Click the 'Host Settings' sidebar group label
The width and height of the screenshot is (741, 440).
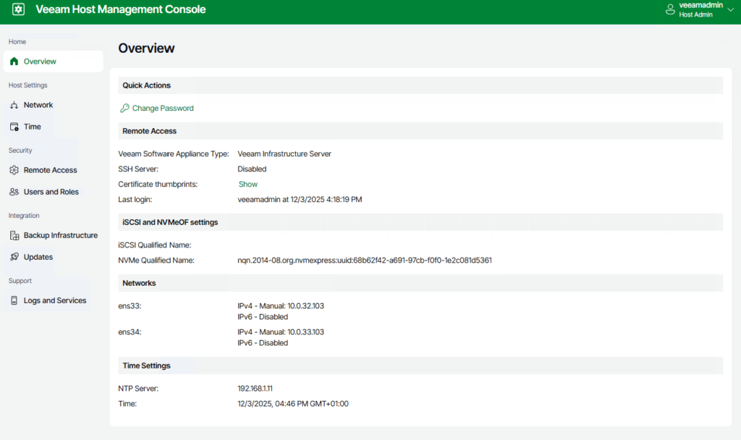point(28,85)
